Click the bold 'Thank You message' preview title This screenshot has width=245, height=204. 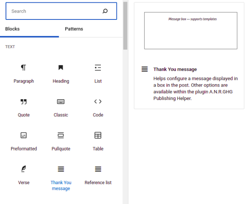tap(175, 69)
